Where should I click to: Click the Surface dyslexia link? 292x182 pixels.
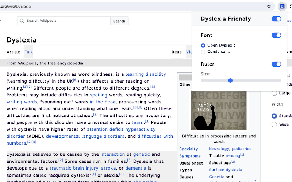[226, 170]
